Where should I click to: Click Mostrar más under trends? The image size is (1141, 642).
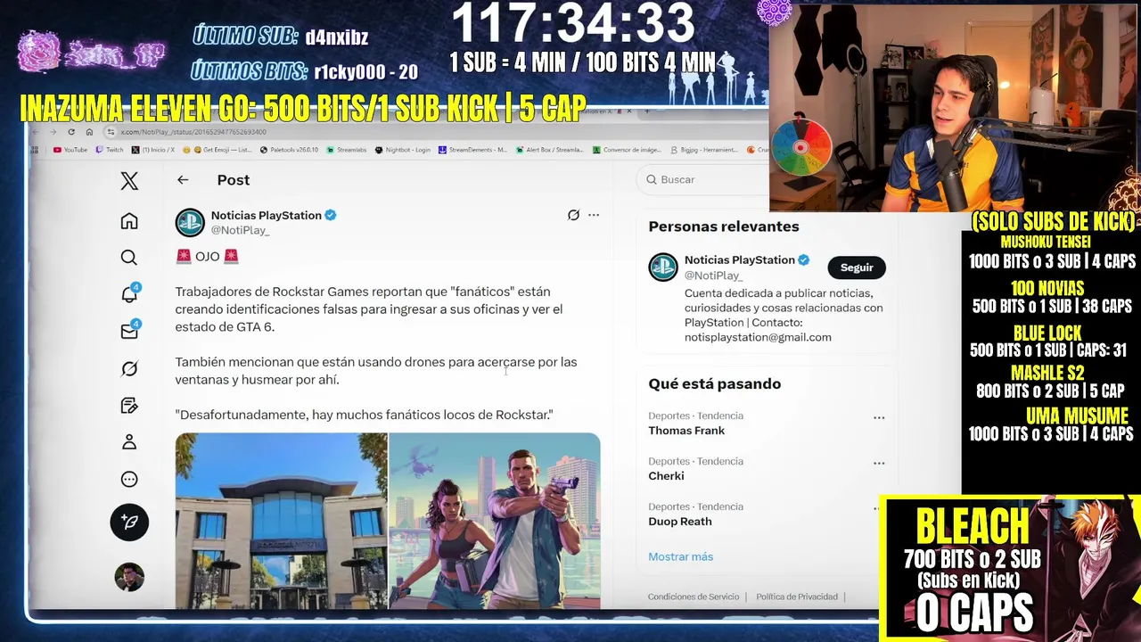680,556
